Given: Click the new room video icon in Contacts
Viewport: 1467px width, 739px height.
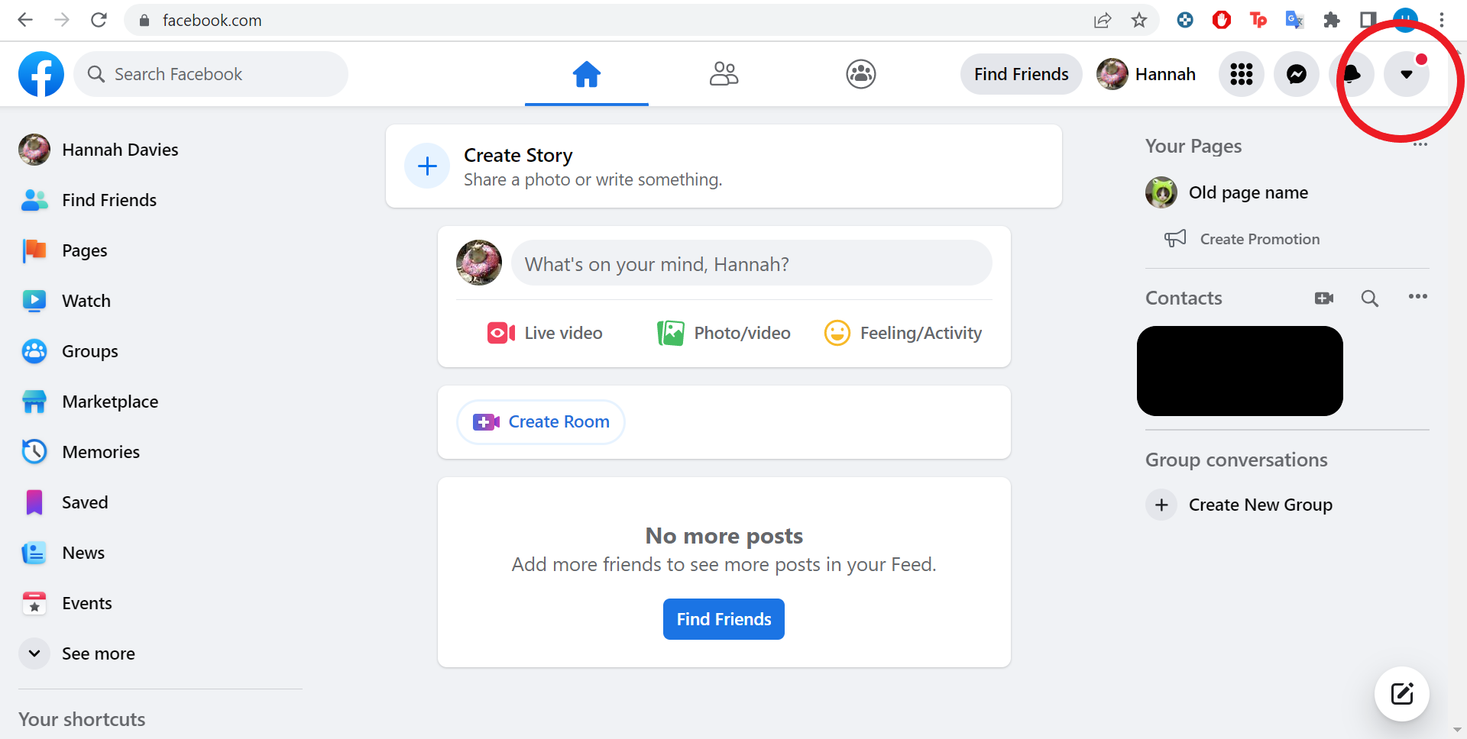Looking at the screenshot, I should (x=1324, y=299).
